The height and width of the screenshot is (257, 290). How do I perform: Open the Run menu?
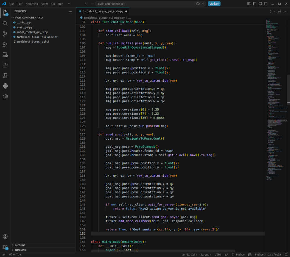pyautogui.click(x=61, y=4)
